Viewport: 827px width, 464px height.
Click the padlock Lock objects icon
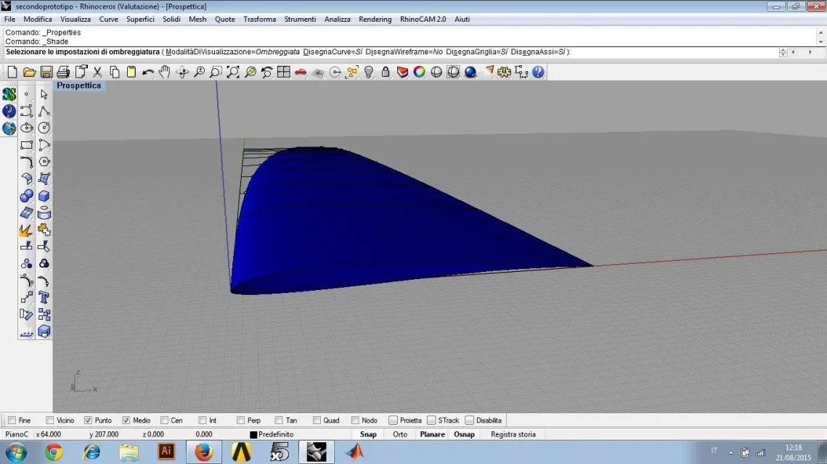(386, 72)
